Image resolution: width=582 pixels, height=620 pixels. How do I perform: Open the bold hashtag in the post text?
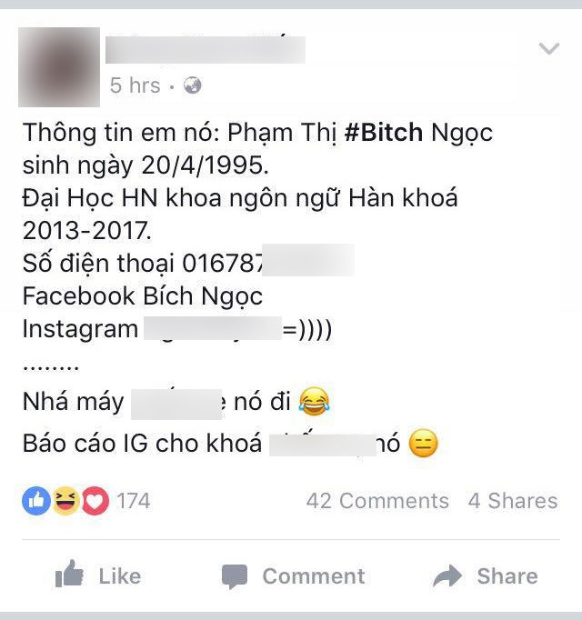[384, 132]
